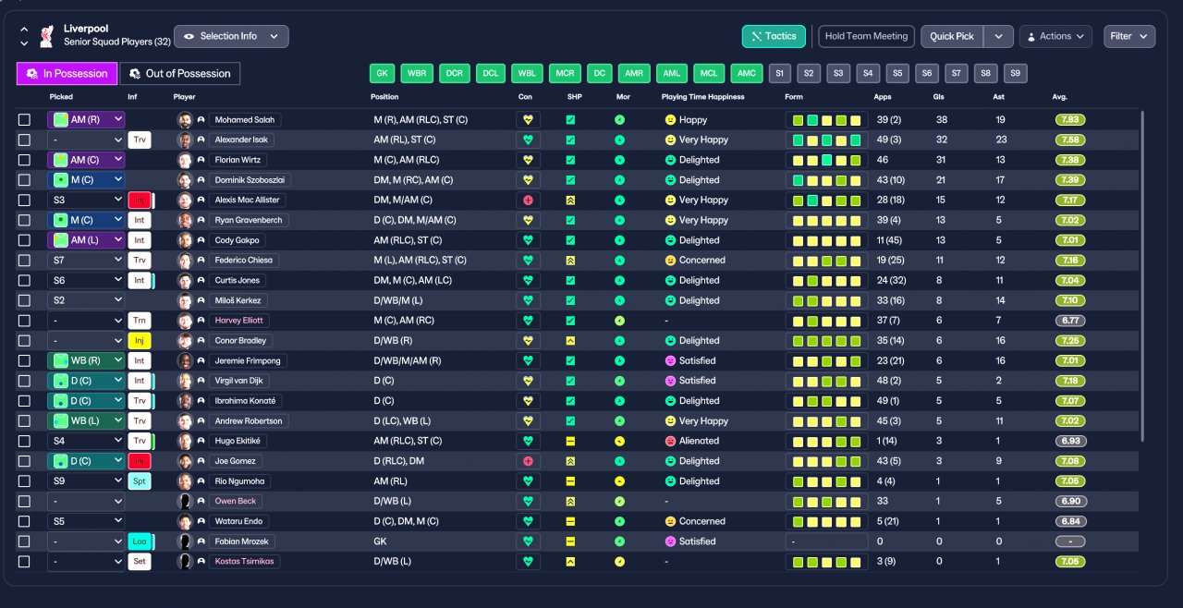
Task: Open the Filter dropdown
Action: 1129,36
